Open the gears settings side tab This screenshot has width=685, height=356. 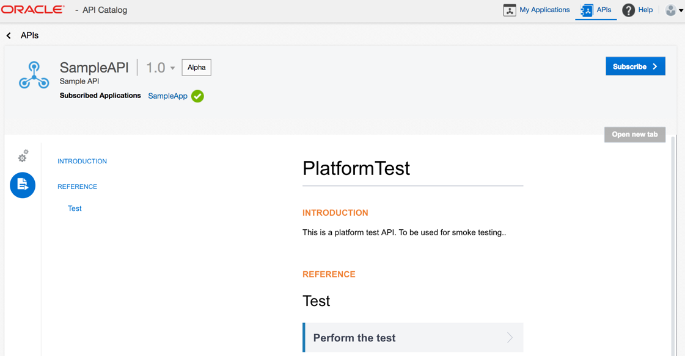point(23,156)
